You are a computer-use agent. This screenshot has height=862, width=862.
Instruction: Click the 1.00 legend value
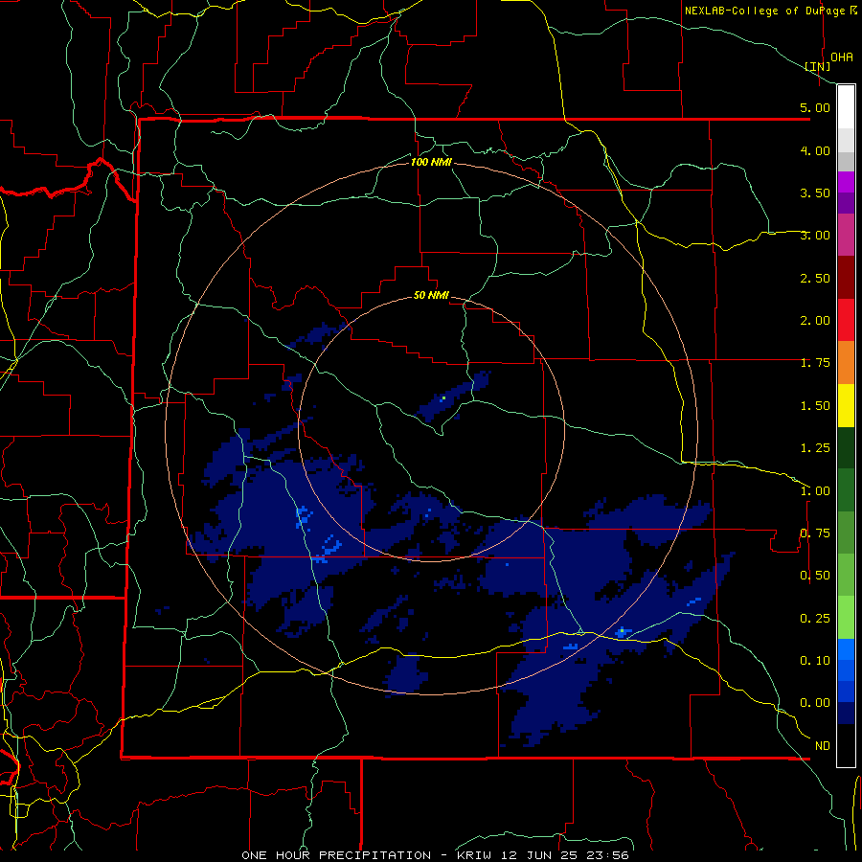[815, 491]
